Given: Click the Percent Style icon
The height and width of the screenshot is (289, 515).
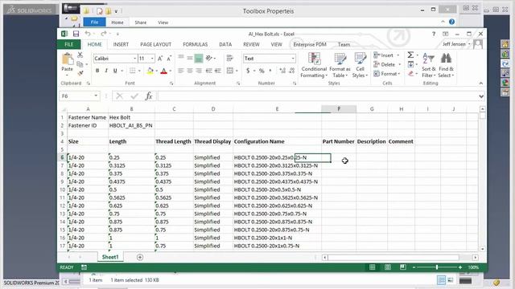Looking at the screenshot, I should coord(262,71).
